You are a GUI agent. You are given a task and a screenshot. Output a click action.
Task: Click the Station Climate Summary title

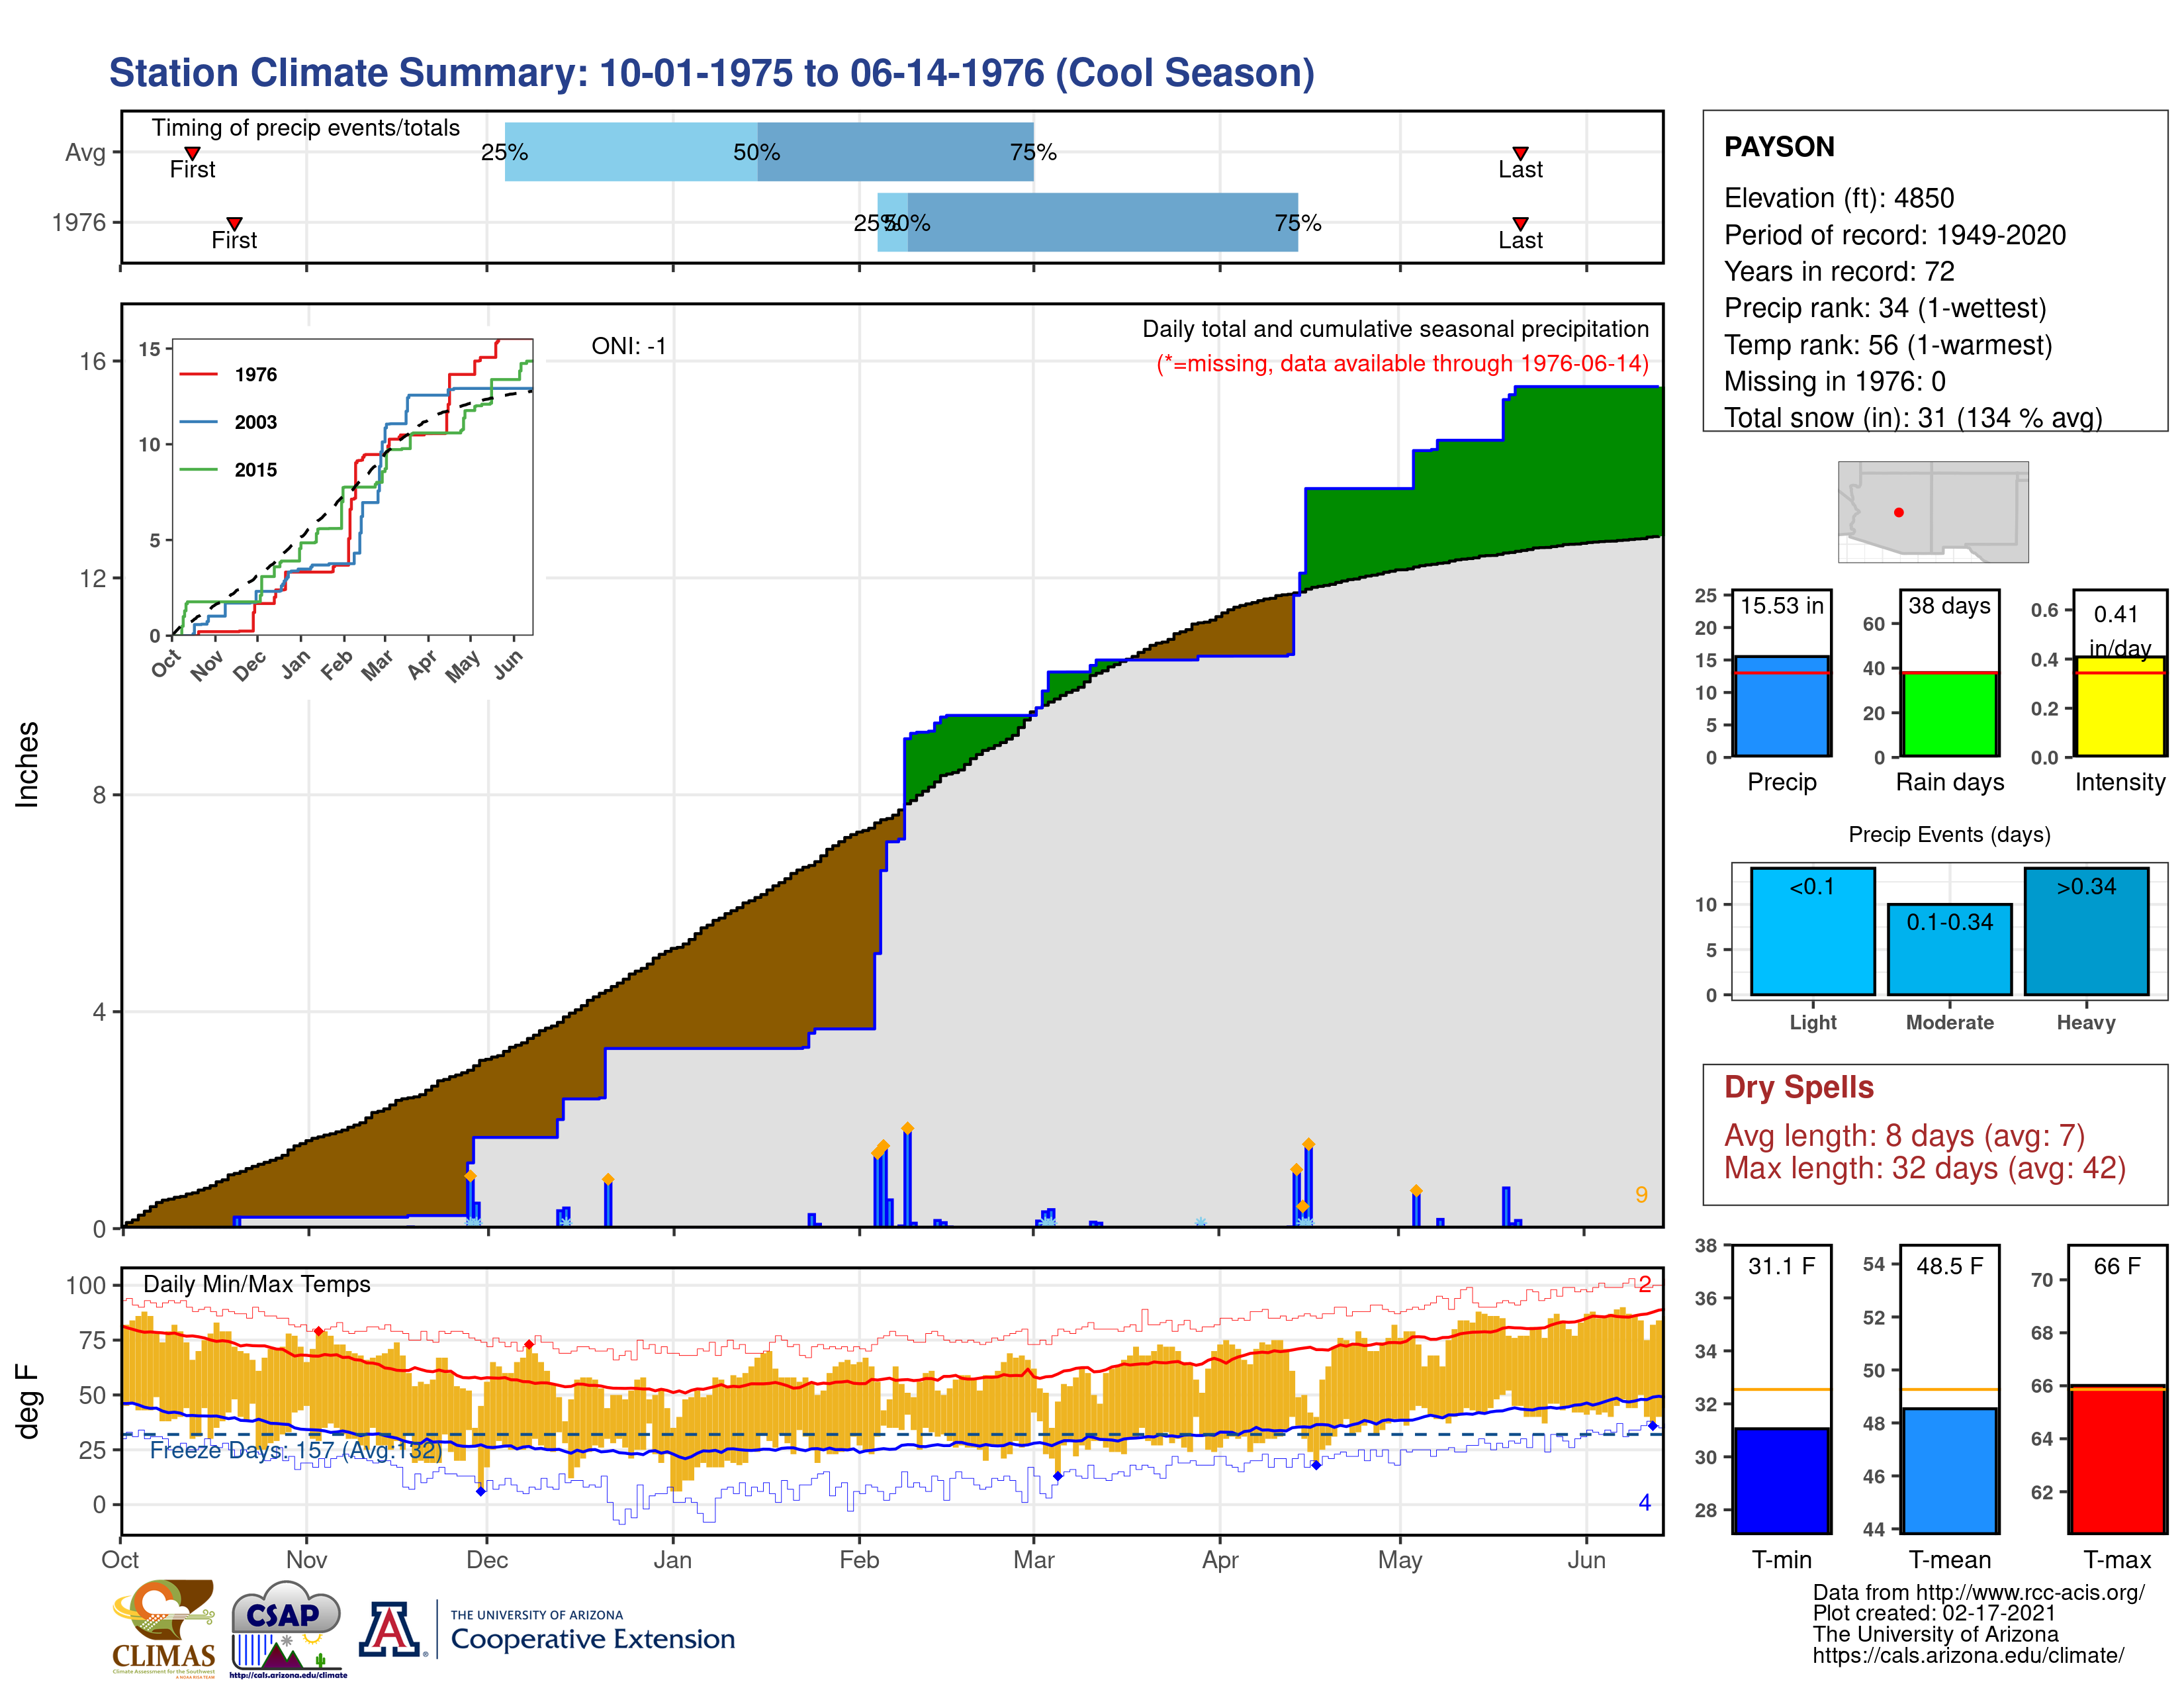[711, 72]
